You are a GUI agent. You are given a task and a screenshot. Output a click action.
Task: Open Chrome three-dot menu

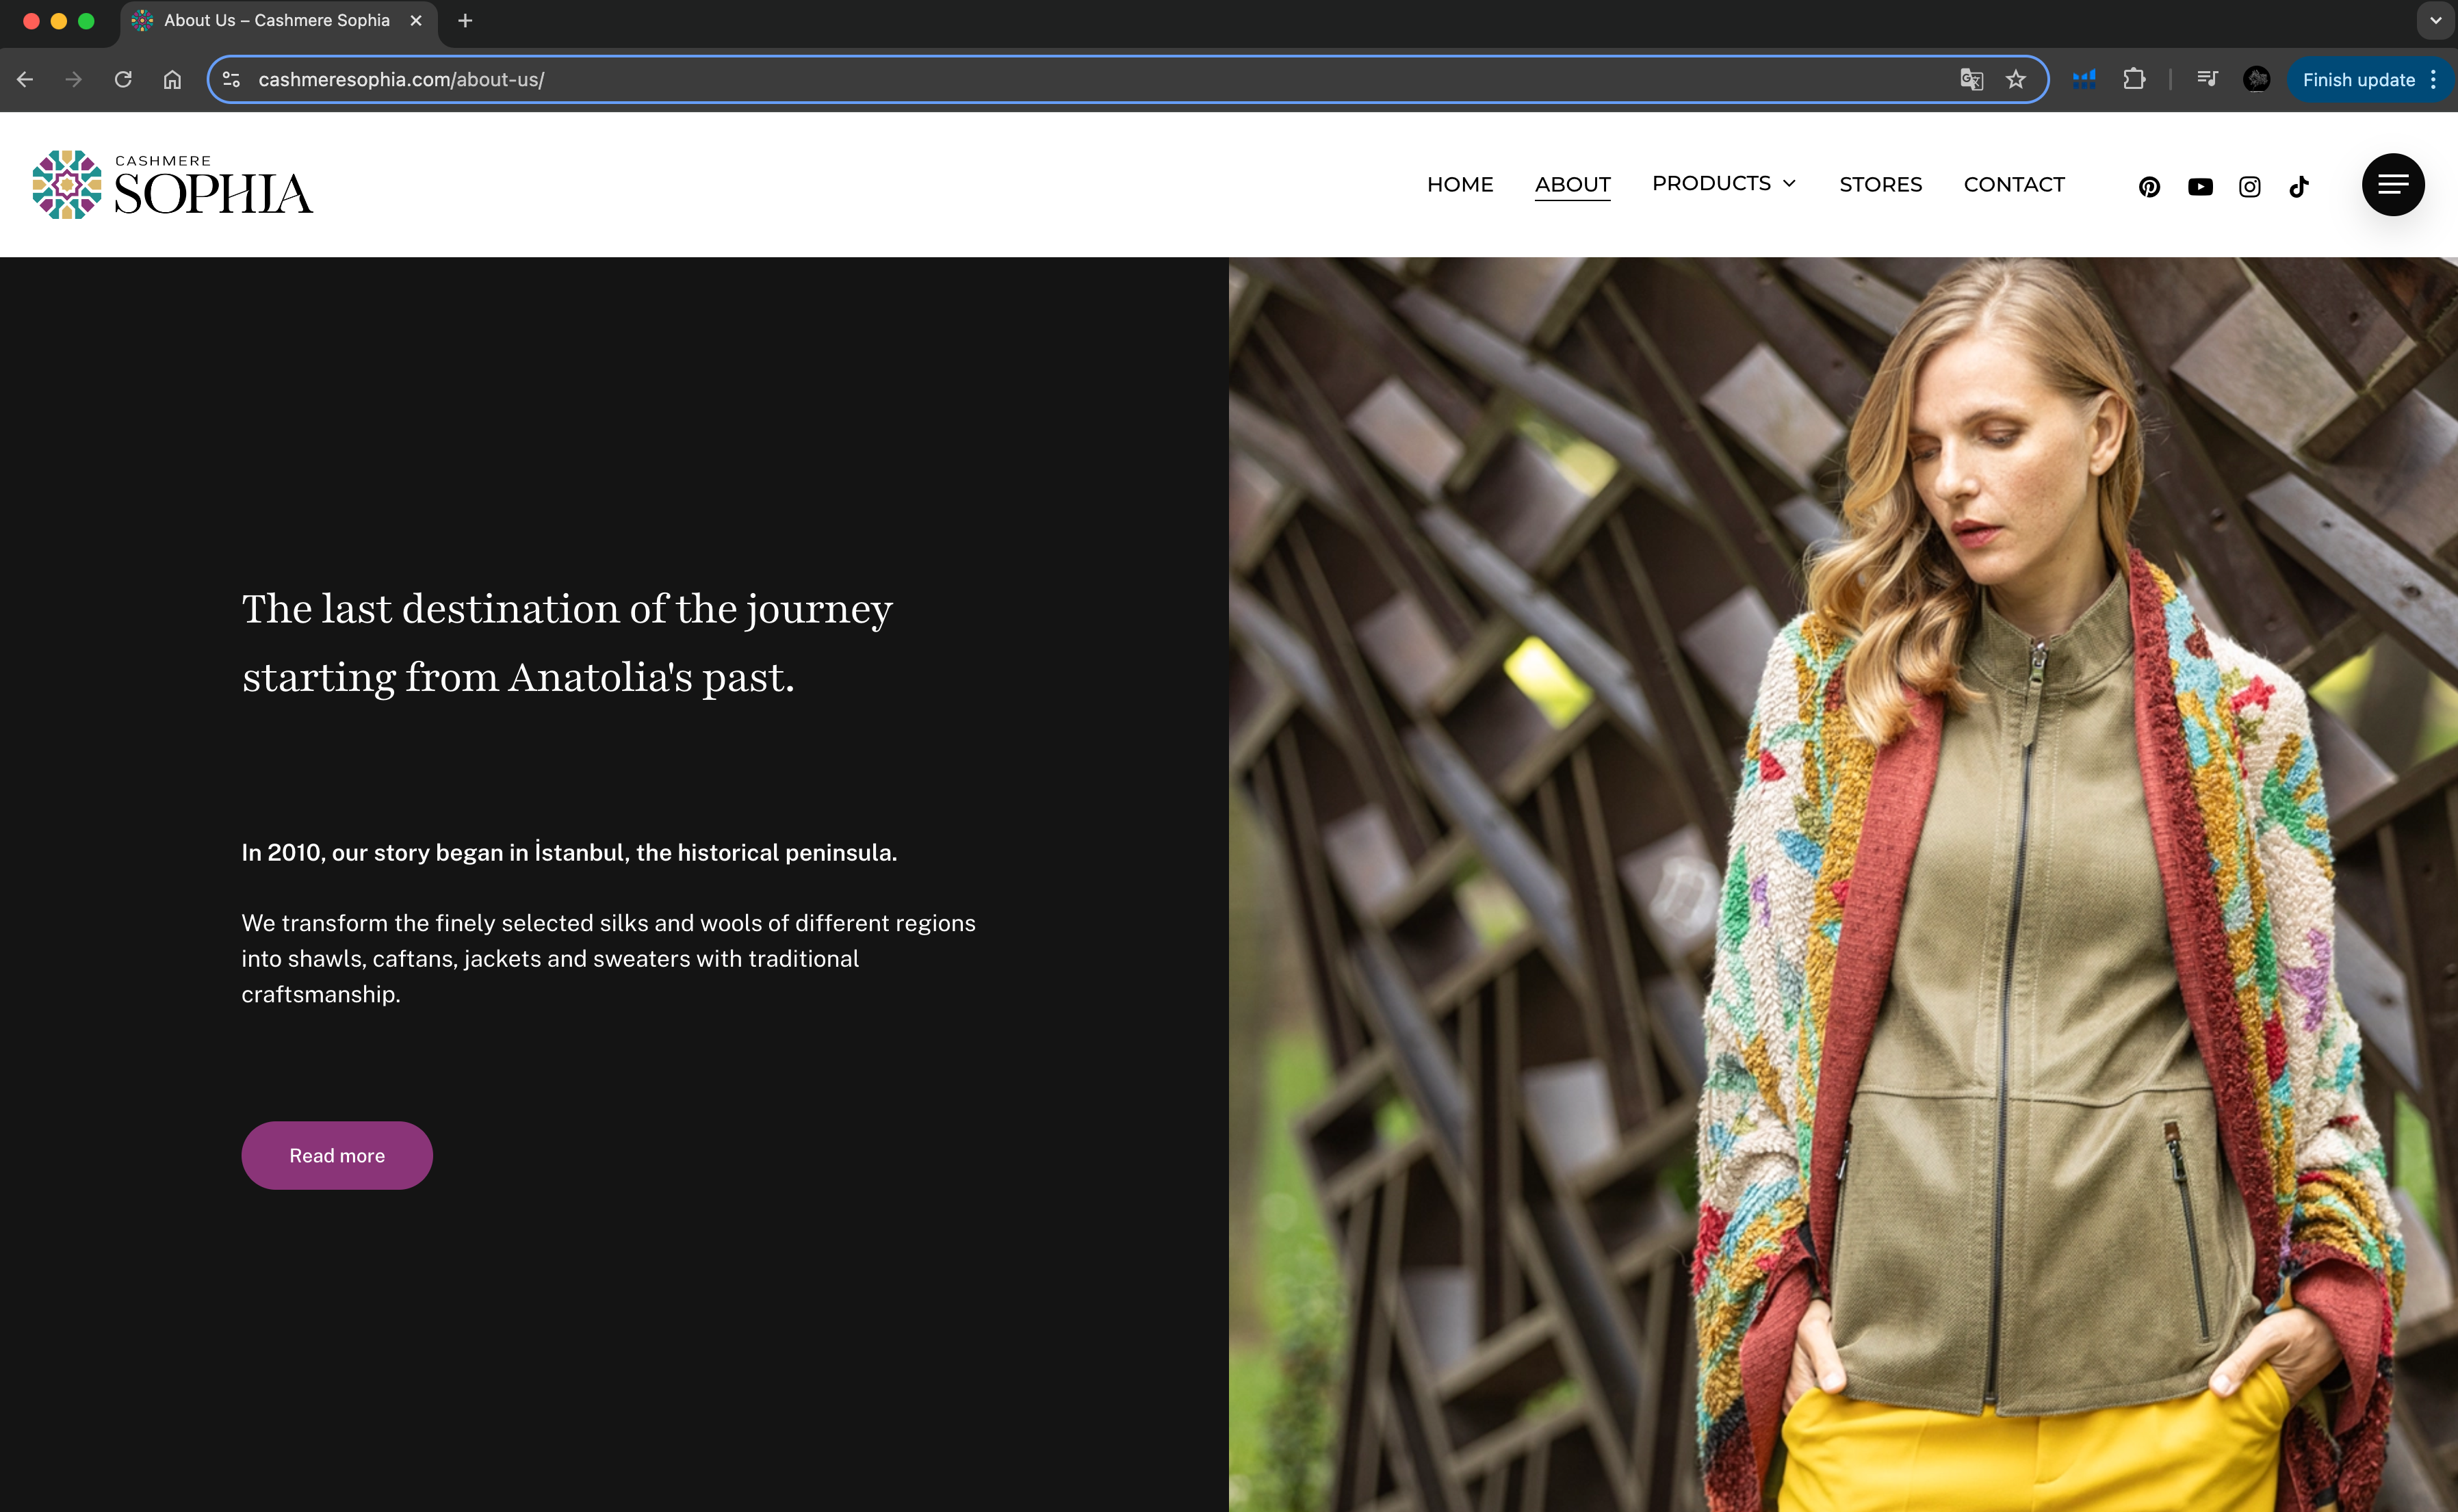click(2433, 79)
